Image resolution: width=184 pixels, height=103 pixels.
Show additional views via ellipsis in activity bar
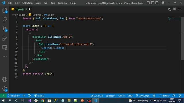click(5, 57)
